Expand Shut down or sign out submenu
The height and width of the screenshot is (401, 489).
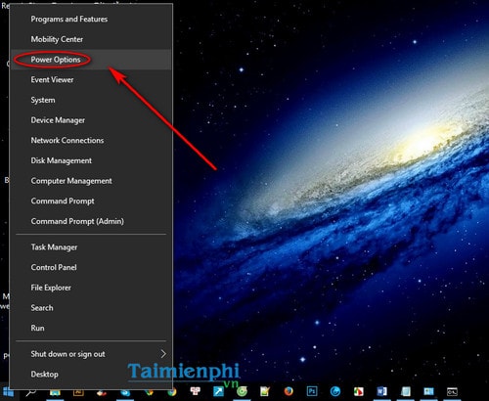tap(91, 354)
